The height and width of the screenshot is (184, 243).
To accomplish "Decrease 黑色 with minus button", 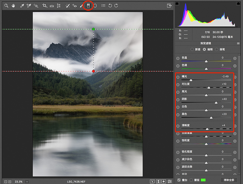I will tap(178, 115).
